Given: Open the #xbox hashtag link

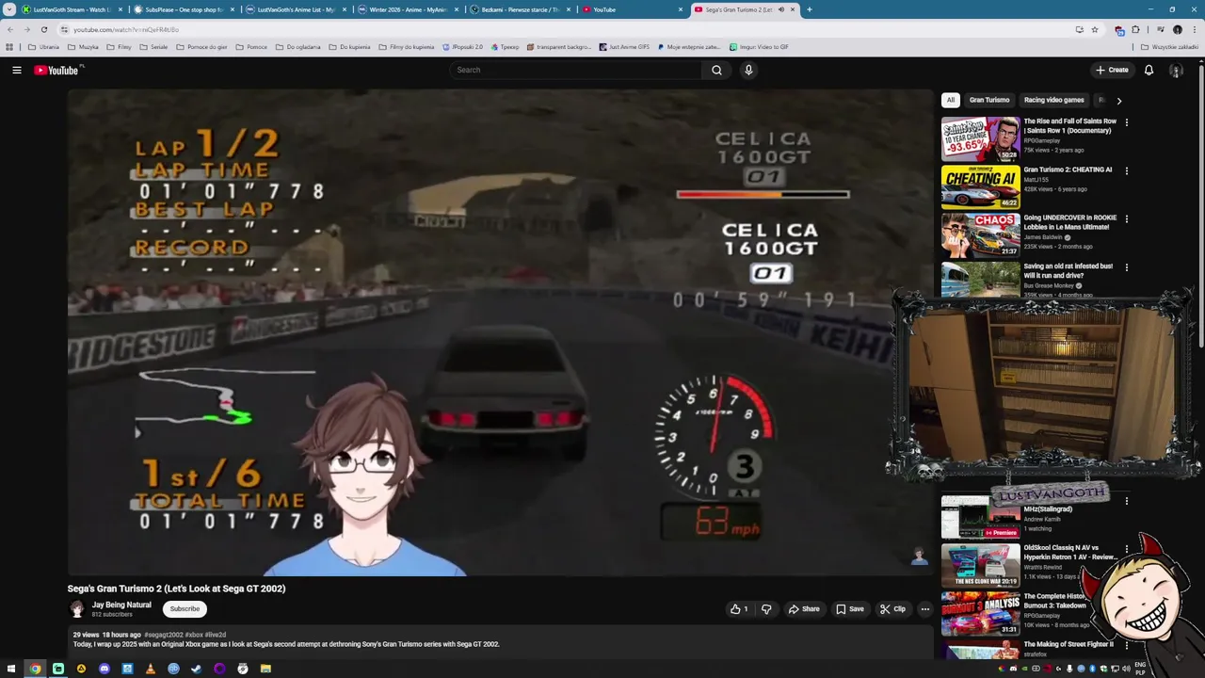Looking at the screenshot, I should click(194, 635).
